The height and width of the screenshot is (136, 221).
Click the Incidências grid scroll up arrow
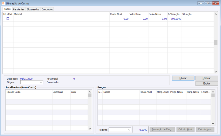90,92
